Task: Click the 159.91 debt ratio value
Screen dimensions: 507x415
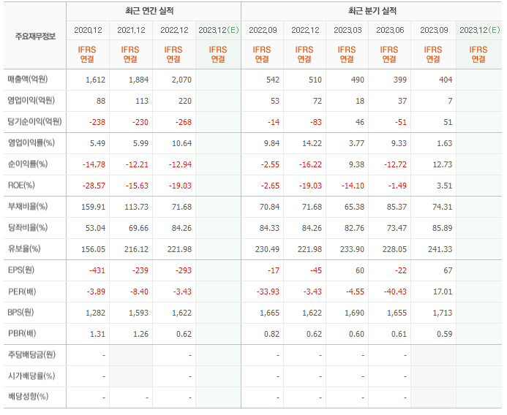Action: [x=93, y=207]
